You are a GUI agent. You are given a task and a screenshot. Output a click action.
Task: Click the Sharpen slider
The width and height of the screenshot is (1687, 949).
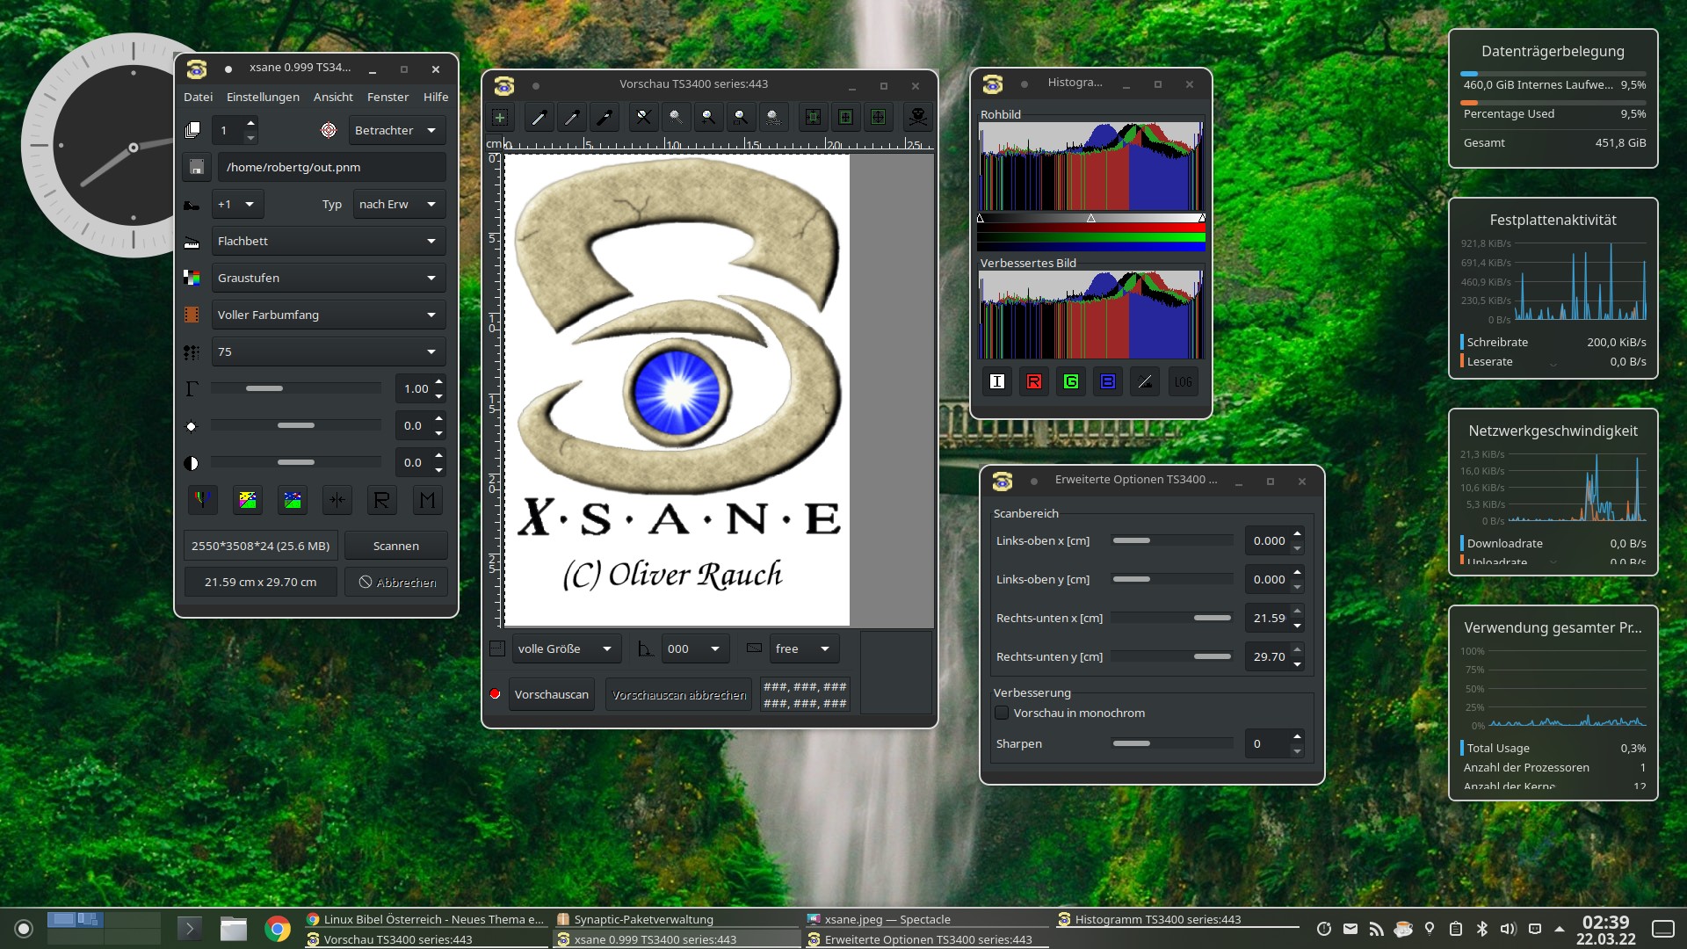pos(1172,743)
